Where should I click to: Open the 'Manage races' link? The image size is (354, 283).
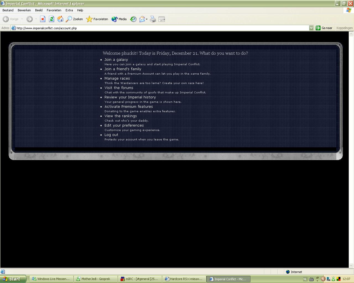pyautogui.click(x=117, y=78)
